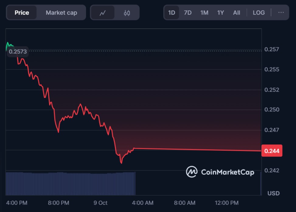Click the red 0.244 current price tag
Image resolution: width=296 pixels, height=212 pixels.
[272, 151]
